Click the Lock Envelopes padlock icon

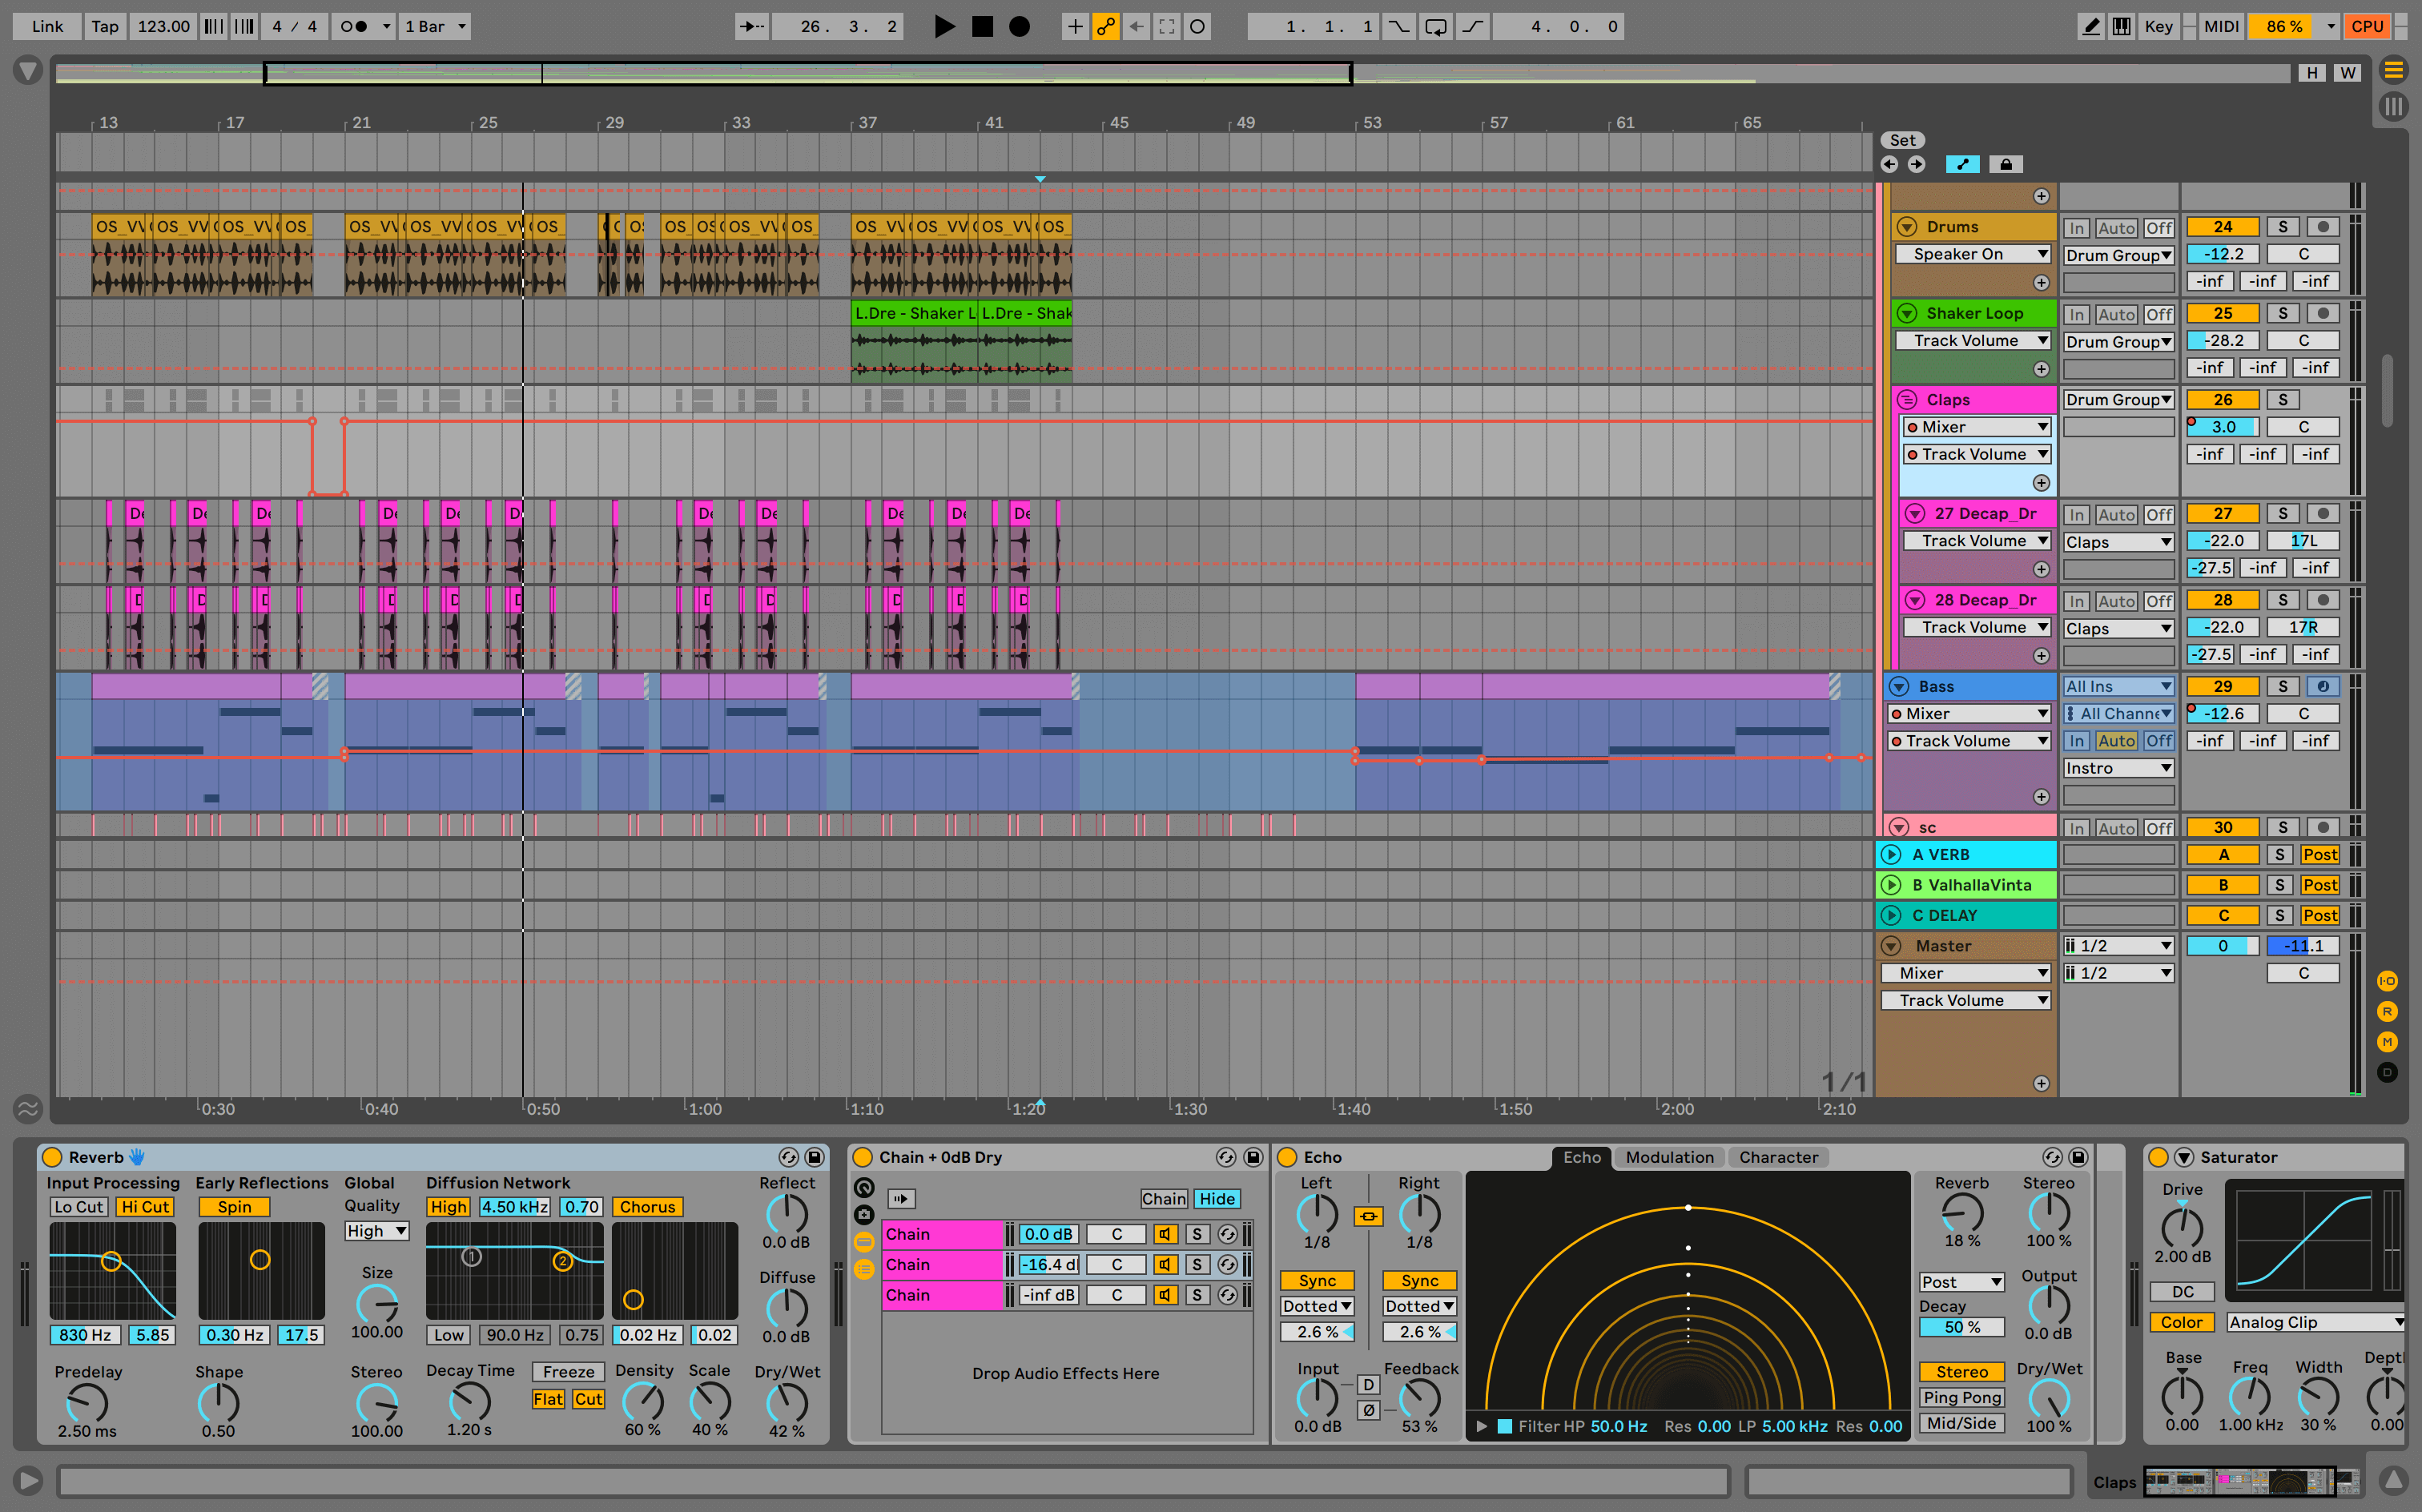coord(2006,164)
